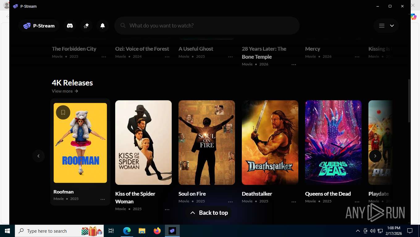The height and width of the screenshot is (237, 420).
Task: Open the Deathstalker poster
Action: pyautogui.click(x=270, y=143)
